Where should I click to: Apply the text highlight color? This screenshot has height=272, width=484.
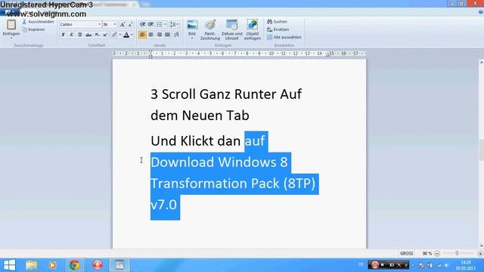coord(114,35)
